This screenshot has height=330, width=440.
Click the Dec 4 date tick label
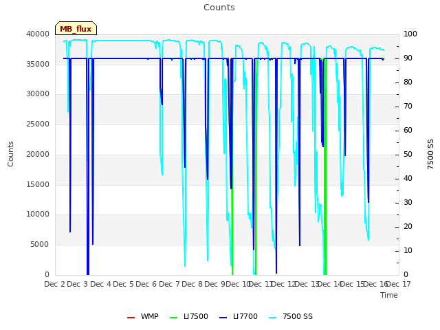[x=101, y=284]
